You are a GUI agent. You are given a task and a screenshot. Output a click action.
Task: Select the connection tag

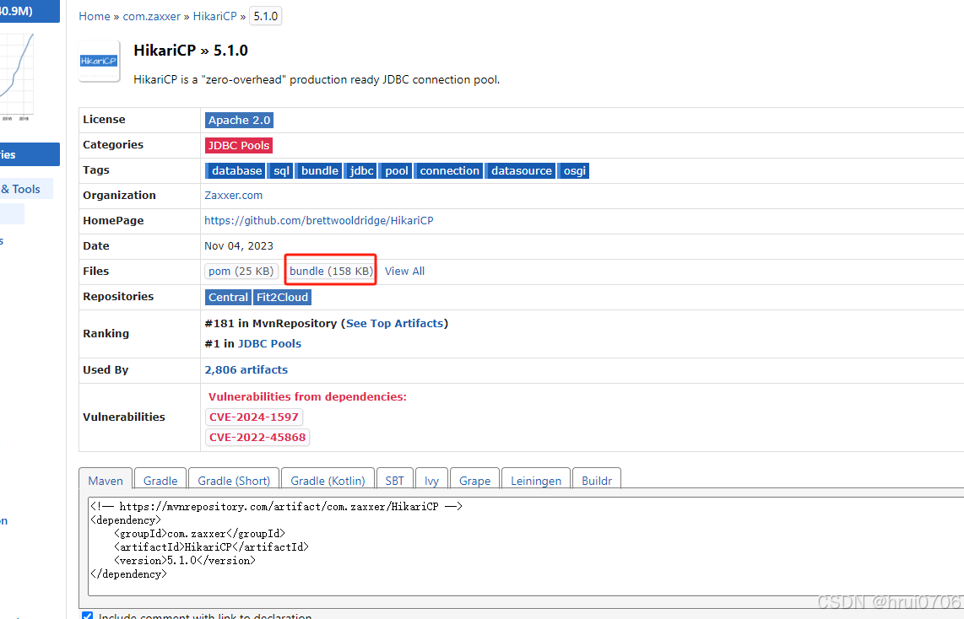(x=449, y=170)
